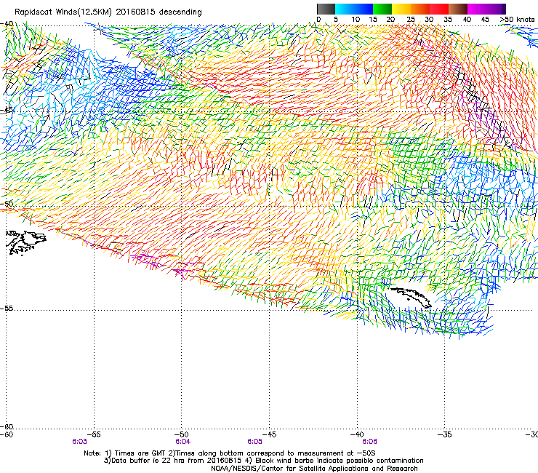The width and height of the screenshot is (538, 473).
Task: Click the Falkland Islands coastline outline
Action: tap(25, 243)
